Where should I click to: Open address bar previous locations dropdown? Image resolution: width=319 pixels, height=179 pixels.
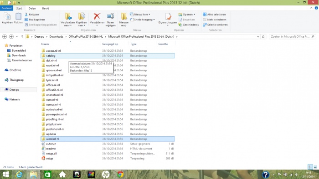click(x=258, y=37)
